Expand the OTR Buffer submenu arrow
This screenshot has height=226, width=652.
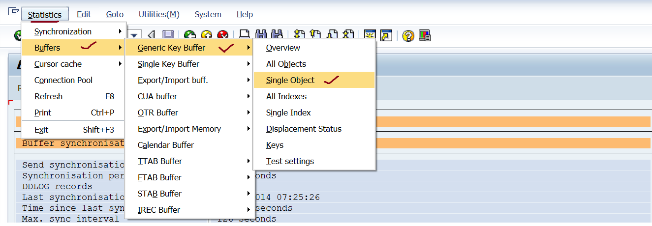[249, 113]
